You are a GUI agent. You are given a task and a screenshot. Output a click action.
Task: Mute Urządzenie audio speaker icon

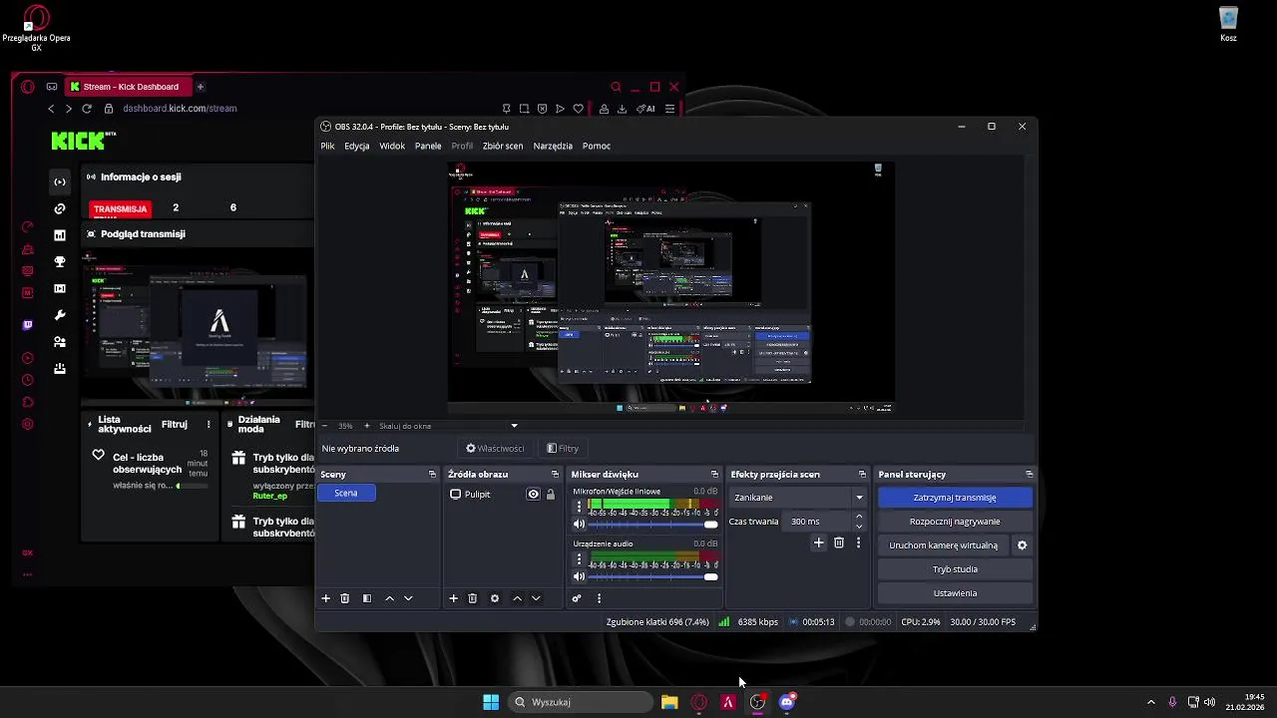(579, 576)
